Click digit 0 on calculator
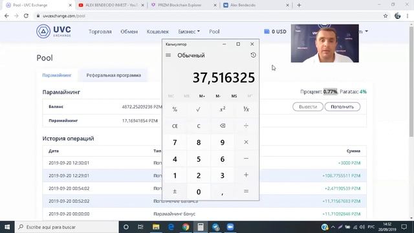Screen dimensions: 414x233 pyautogui.click(x=199, y=192)
